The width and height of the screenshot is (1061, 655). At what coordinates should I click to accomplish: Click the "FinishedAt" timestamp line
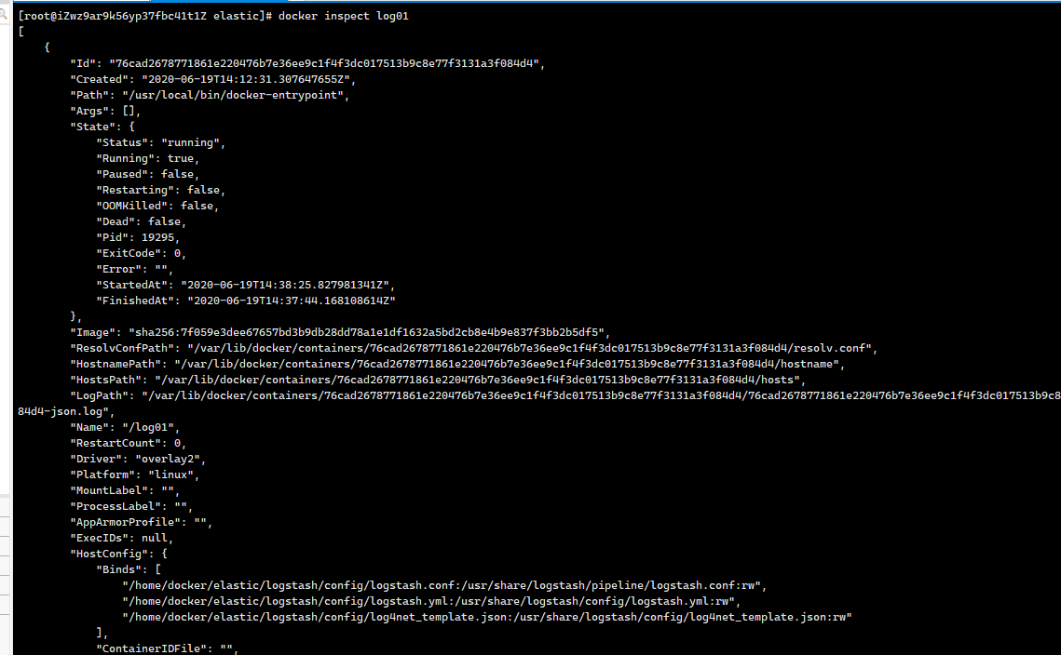[246, 301]
